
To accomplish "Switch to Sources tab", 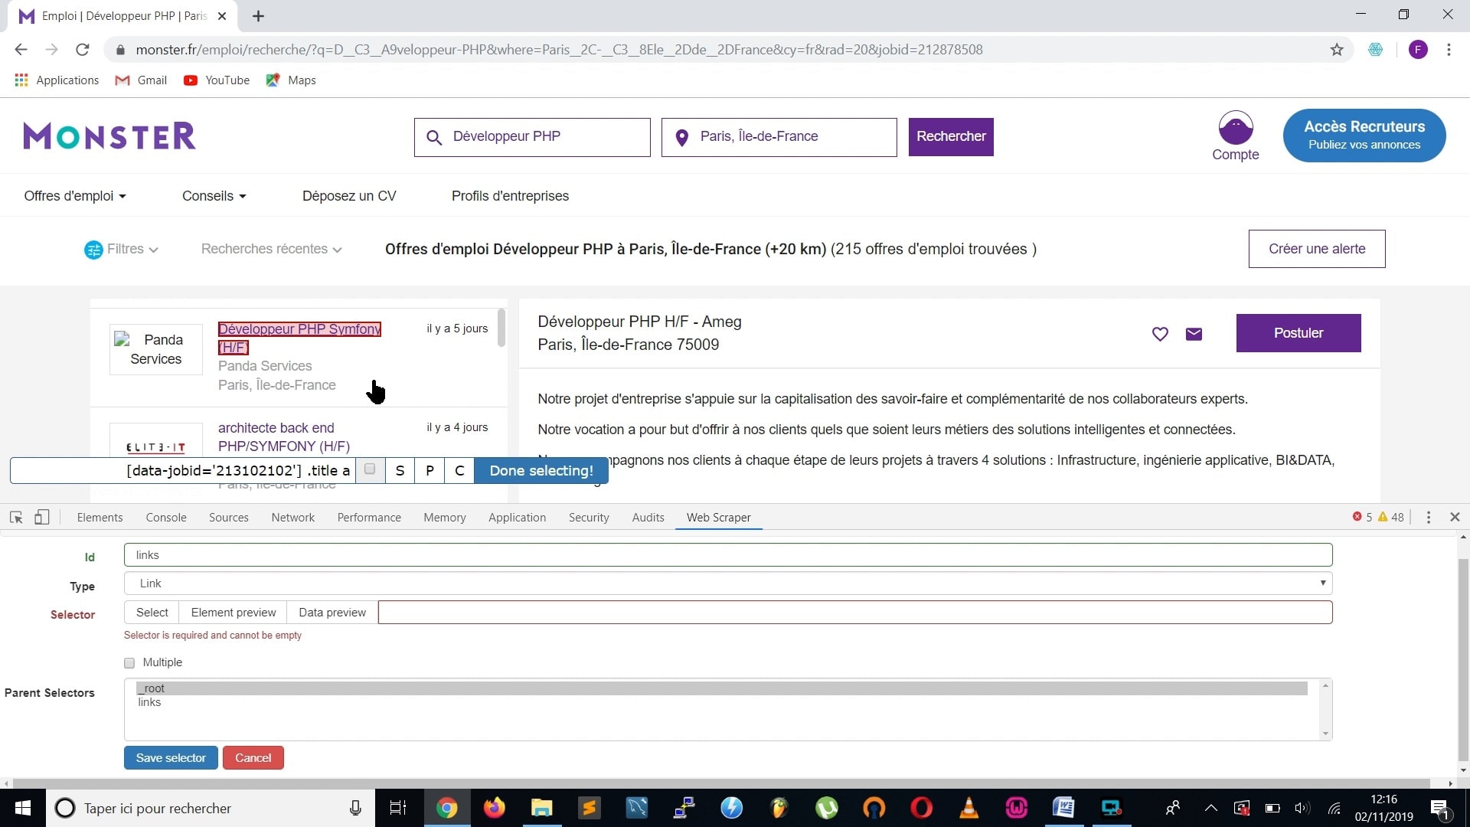I will [229, 518].
